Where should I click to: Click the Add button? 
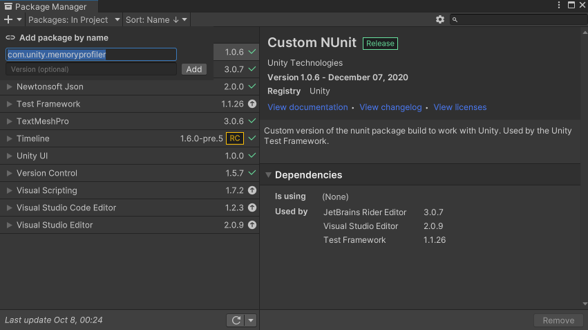(x=194, y=69)
